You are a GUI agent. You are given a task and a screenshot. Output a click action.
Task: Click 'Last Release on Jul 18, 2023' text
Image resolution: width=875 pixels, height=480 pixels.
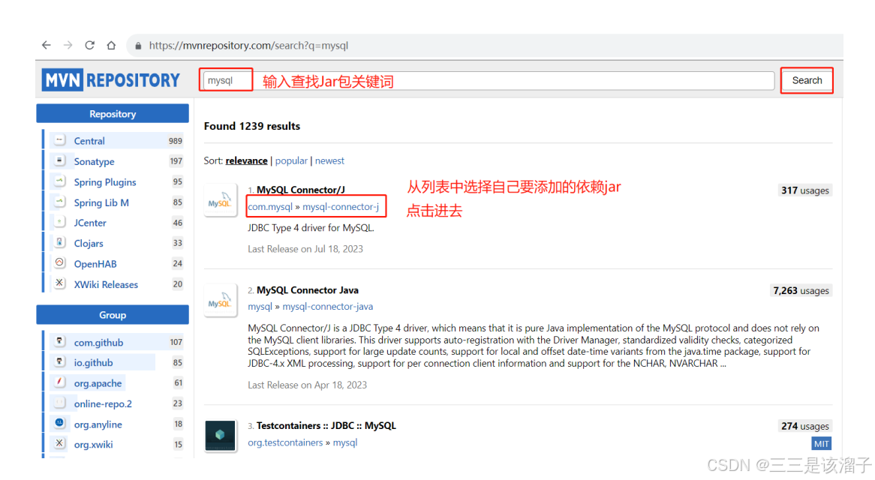coord(305,249)
